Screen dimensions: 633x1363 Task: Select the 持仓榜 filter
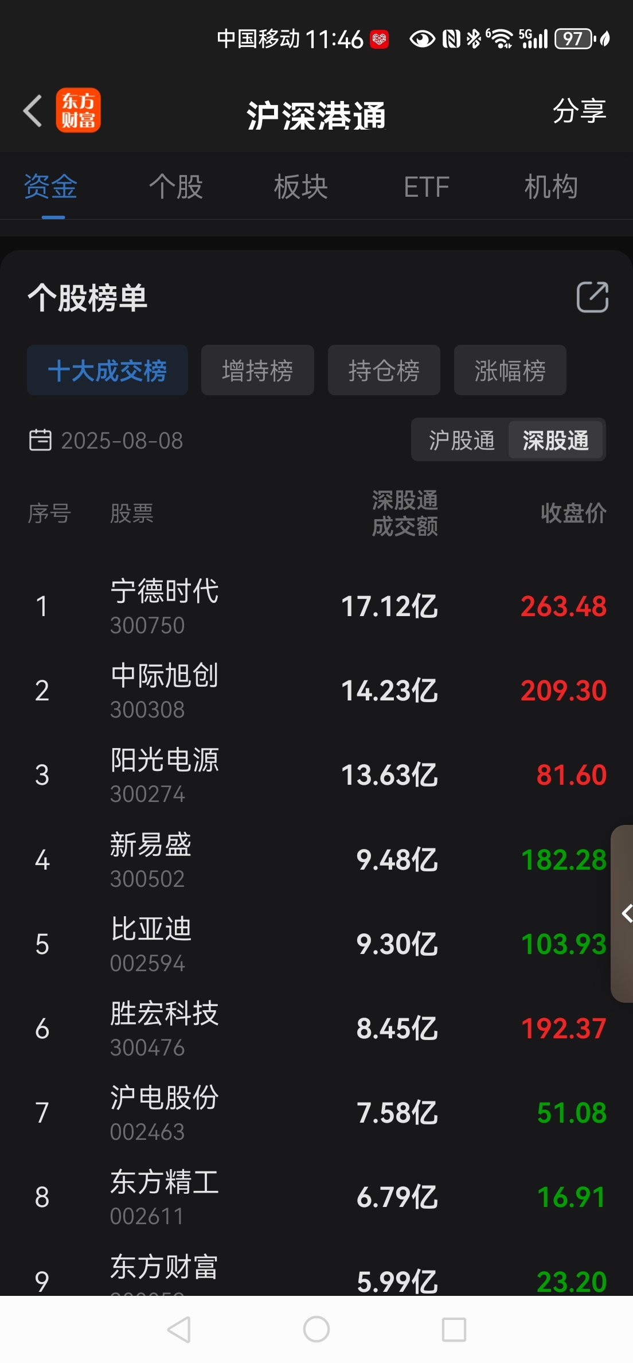point(384,370)
